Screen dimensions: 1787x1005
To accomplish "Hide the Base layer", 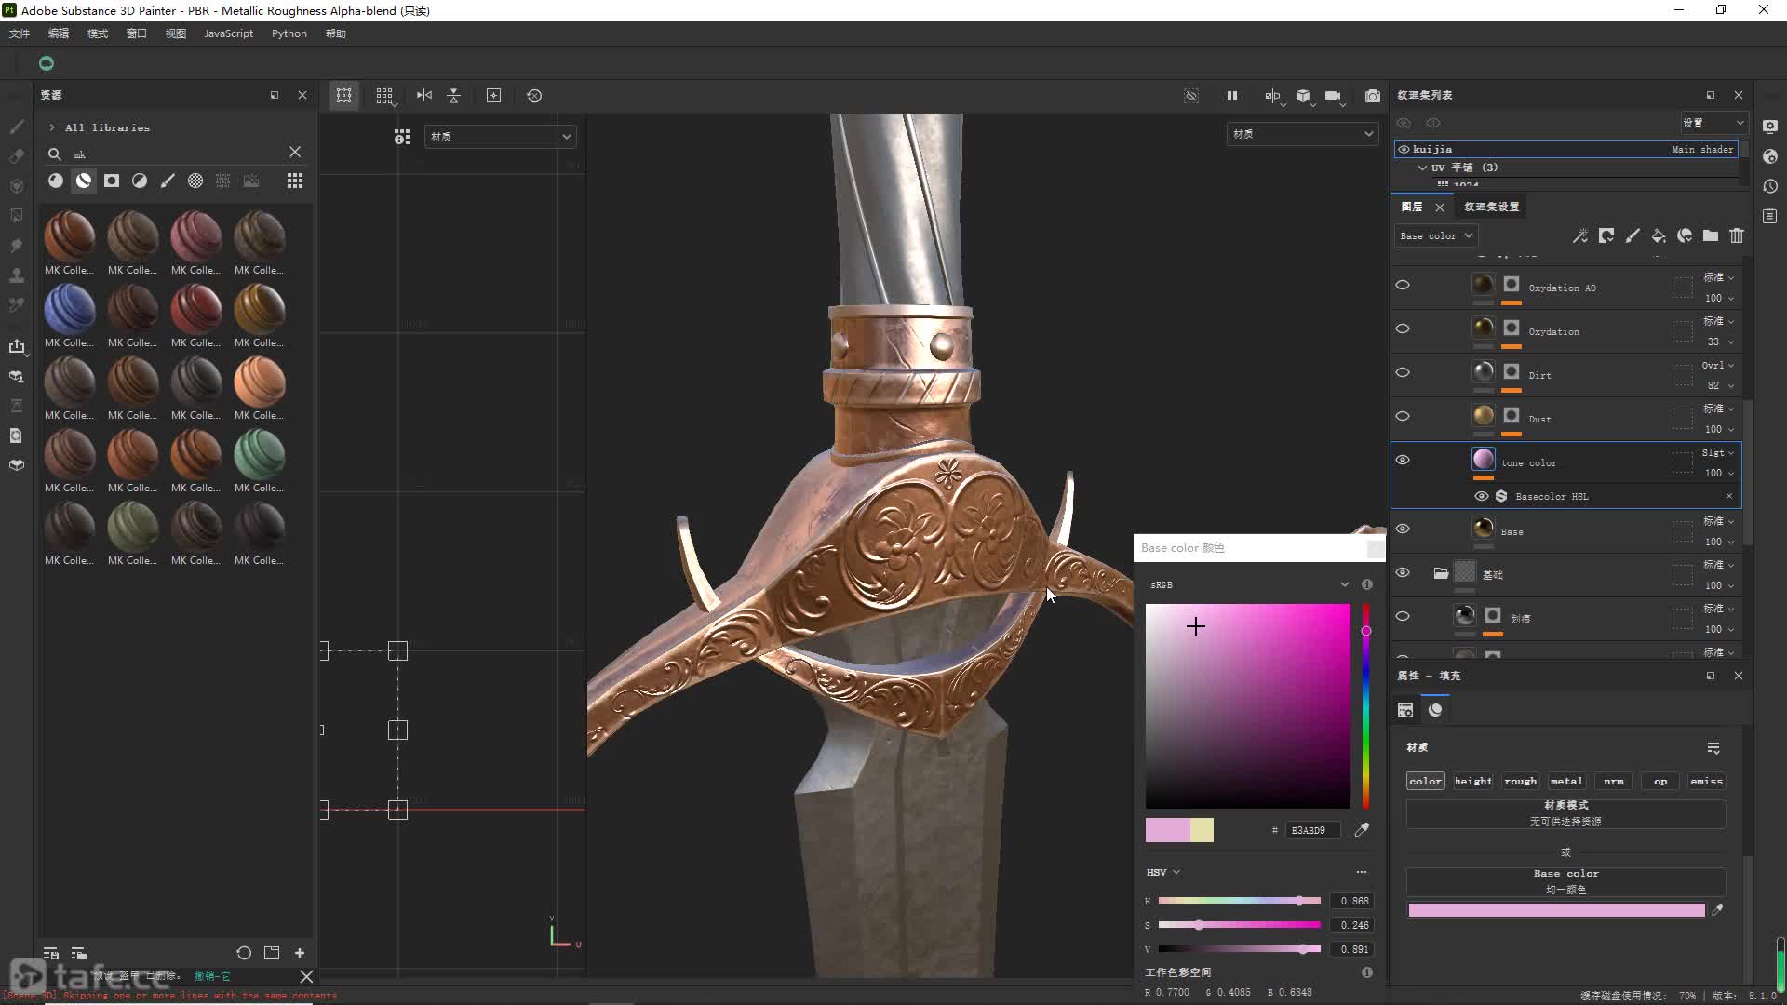I will click(x=1403, y=529).
